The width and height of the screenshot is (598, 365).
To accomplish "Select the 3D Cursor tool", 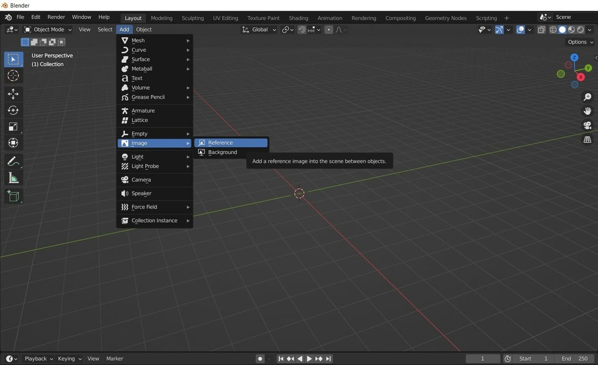I will coord(13,76).
